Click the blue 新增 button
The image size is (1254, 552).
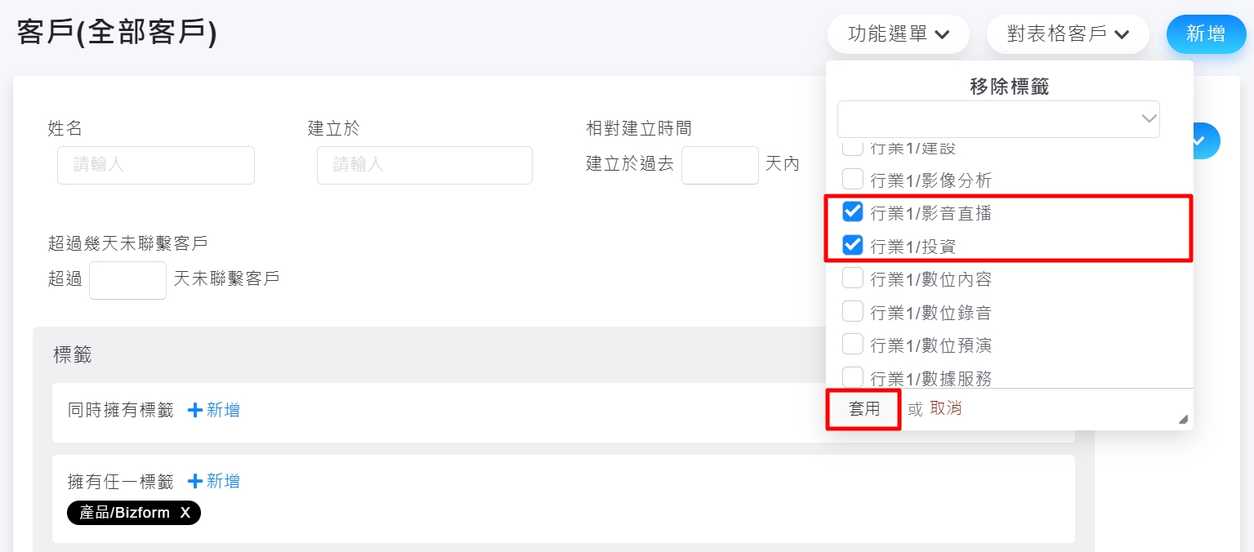click(x=1206, y=34)
